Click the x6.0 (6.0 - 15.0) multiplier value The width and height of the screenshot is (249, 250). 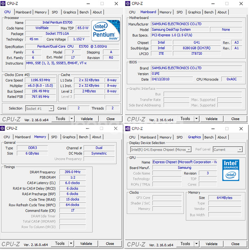pos(41,86)
